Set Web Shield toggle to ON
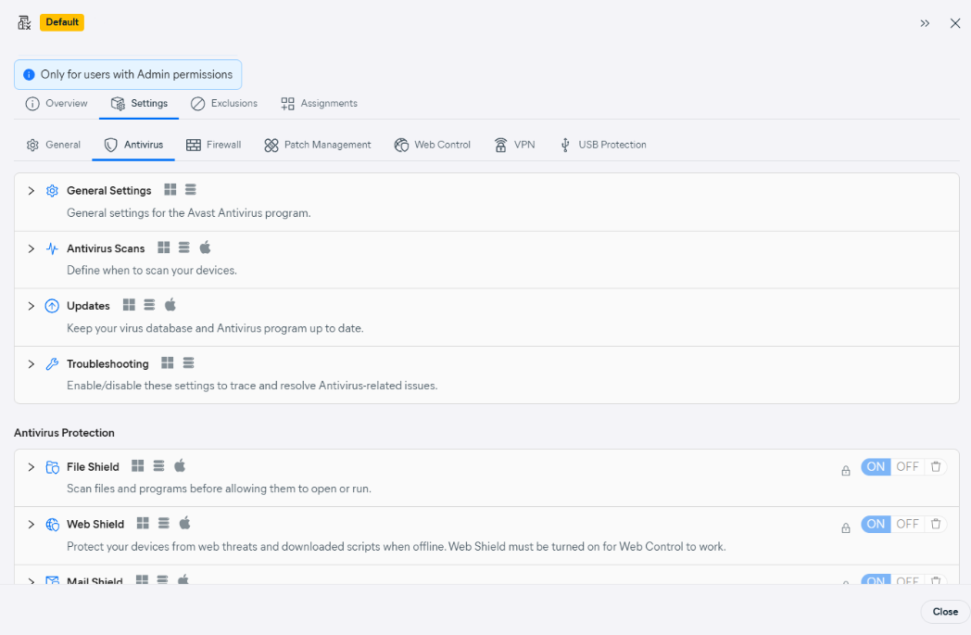Image resolution: width=971 pixels, height=635 pixels. [876, 525]
